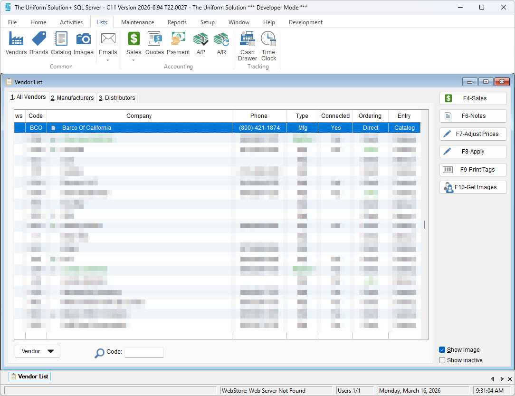Expand the Emails dropdown arrow
515x396 pixels.
(x=108, y=60)
